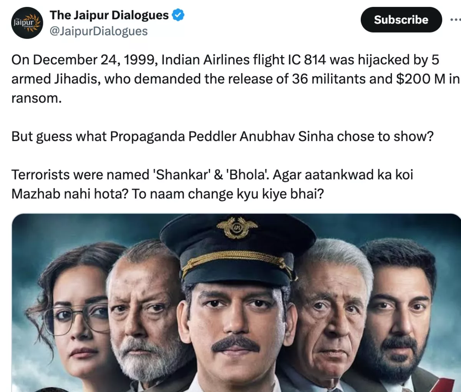
Task: Click the word 'Shankar' in tweet text
Action: coord(182,175)
